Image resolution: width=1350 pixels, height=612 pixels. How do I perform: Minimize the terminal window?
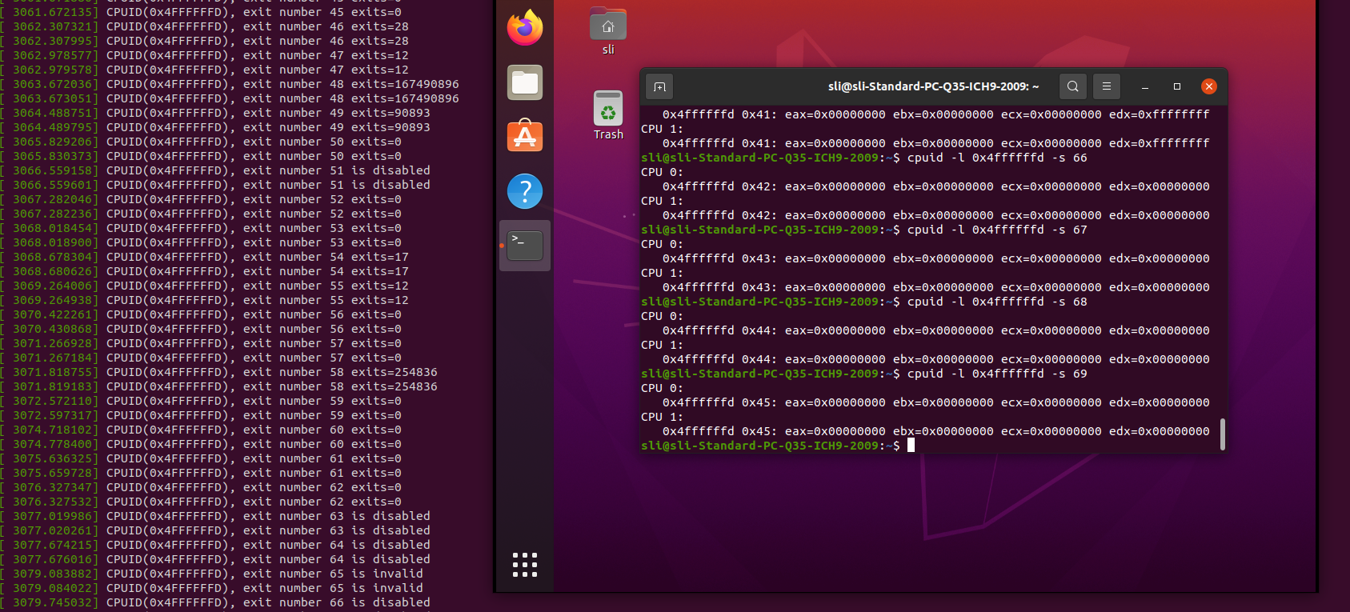coord(1145,86)
